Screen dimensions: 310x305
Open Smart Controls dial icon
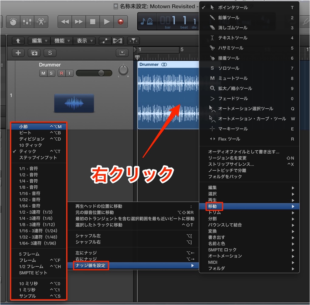[x=13, y=22]
